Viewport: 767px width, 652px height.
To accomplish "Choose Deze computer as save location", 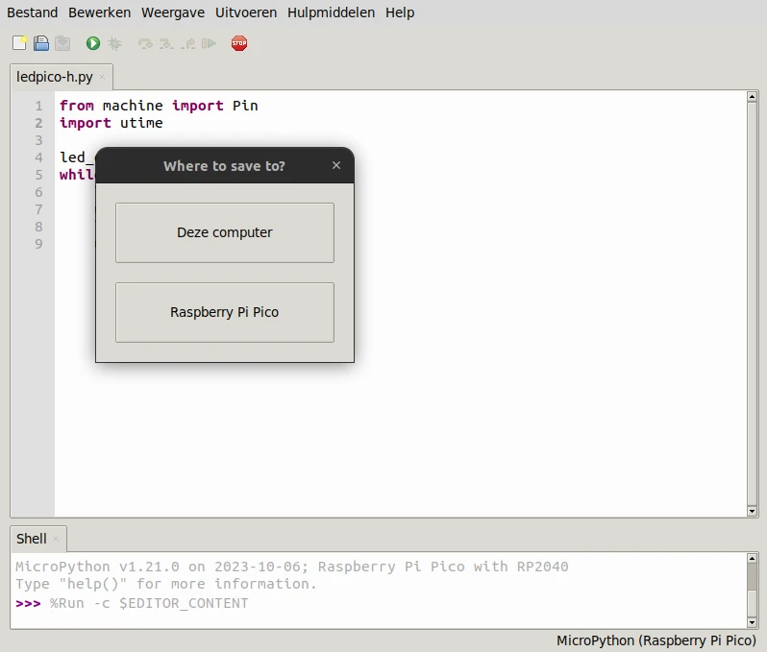I will (x=224, y=232).
